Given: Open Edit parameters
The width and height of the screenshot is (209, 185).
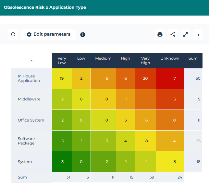Looking at the screenshot, I should click(48, 34).
